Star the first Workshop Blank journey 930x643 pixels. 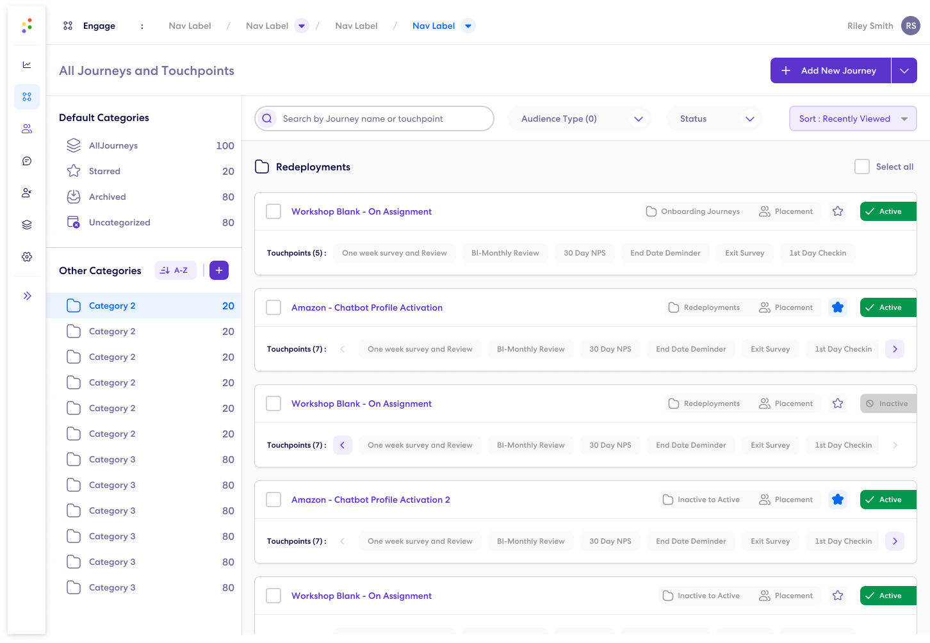(837, 211)
